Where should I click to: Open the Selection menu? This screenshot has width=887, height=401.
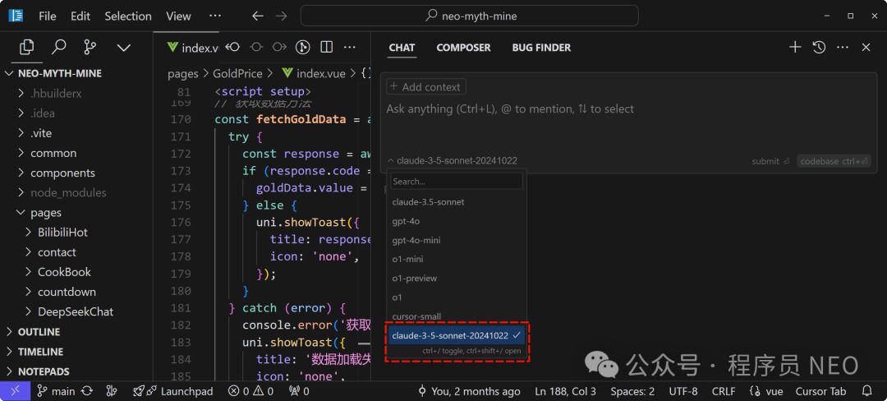[x=128, y=16]
